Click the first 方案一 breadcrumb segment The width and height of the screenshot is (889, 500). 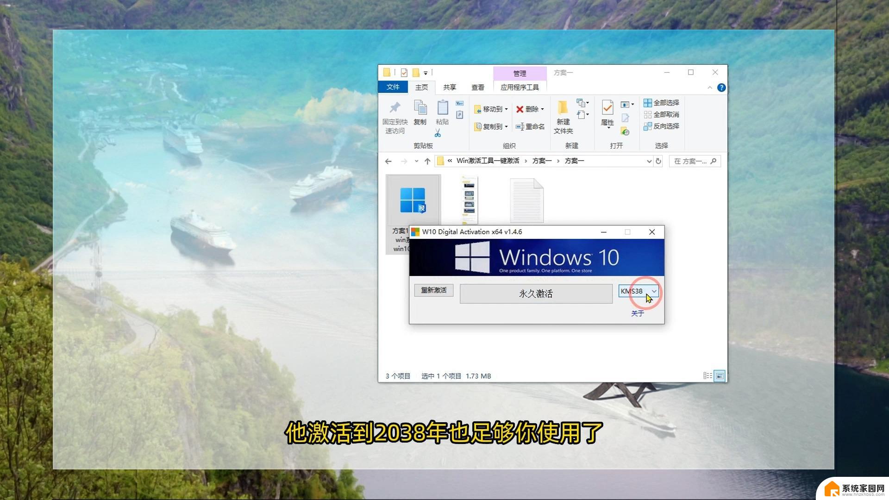coord(542,161)
